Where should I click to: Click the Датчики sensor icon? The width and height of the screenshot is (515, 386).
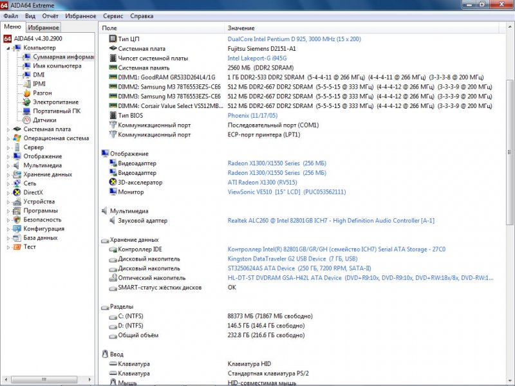(x=27, y=120)
